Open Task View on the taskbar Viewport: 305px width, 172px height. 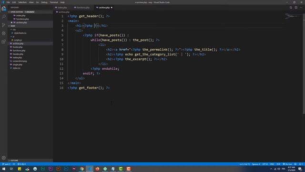pos(11,169)
